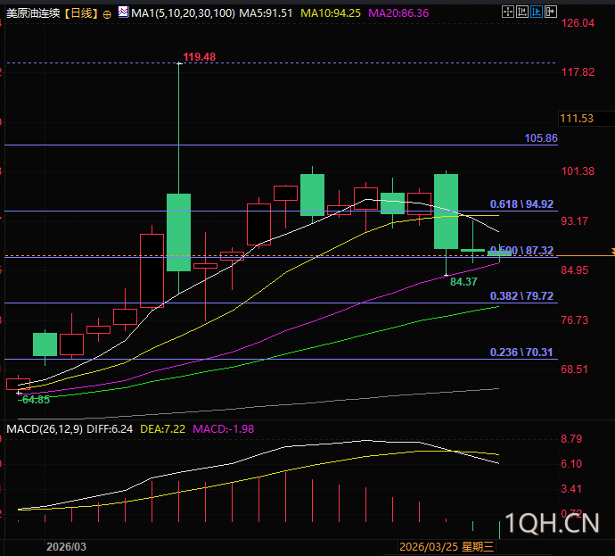The width and height of the screenshot is (615, 556).
Task: Click the 101.38 price axis value
Action: (x=578, y=171)
